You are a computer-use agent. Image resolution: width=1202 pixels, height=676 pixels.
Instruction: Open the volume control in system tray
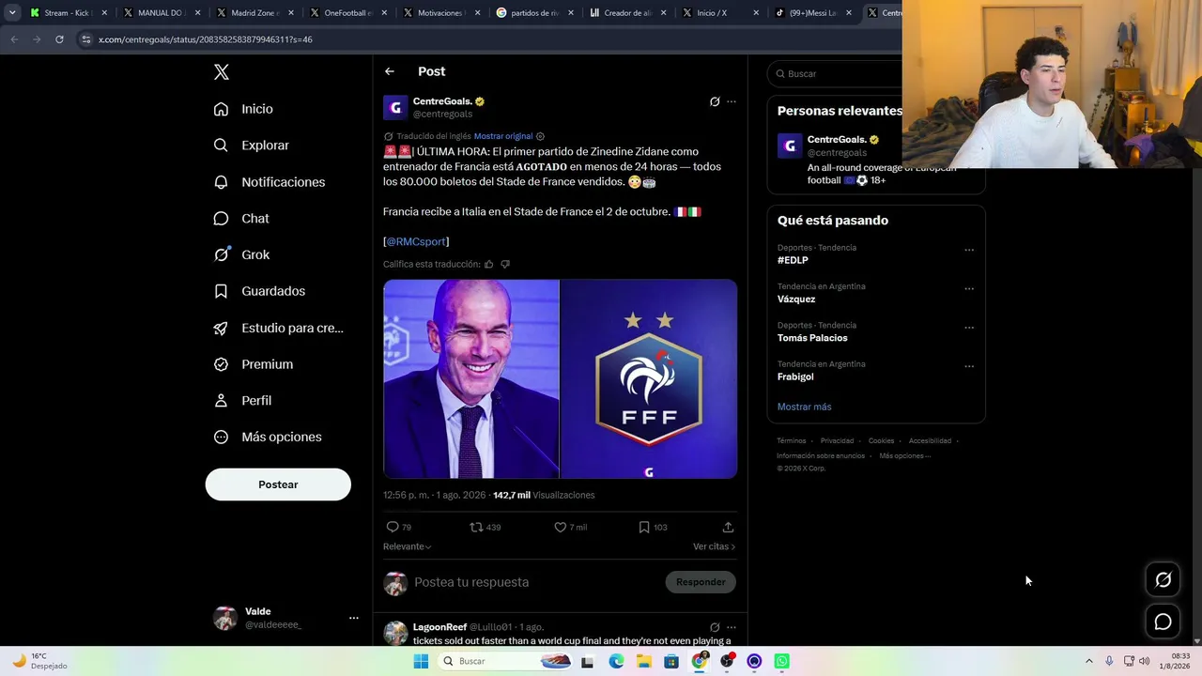coord(1144,661)
